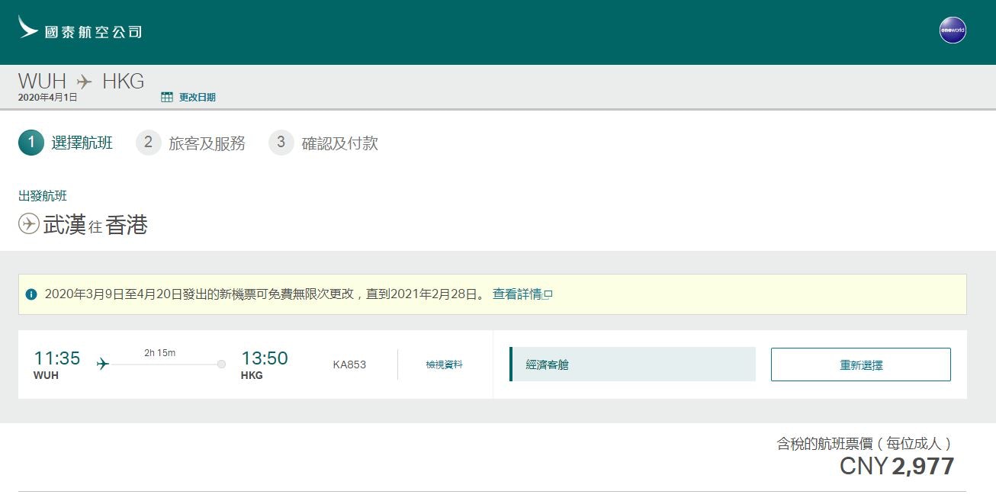Click the date 2020年4月1日

(47, 98)
